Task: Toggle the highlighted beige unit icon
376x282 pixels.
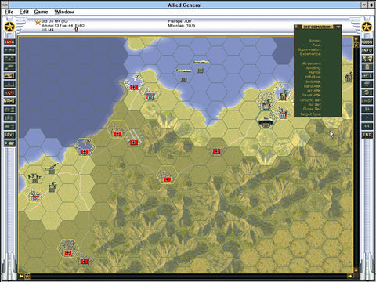Action: [x=9, y=76]
